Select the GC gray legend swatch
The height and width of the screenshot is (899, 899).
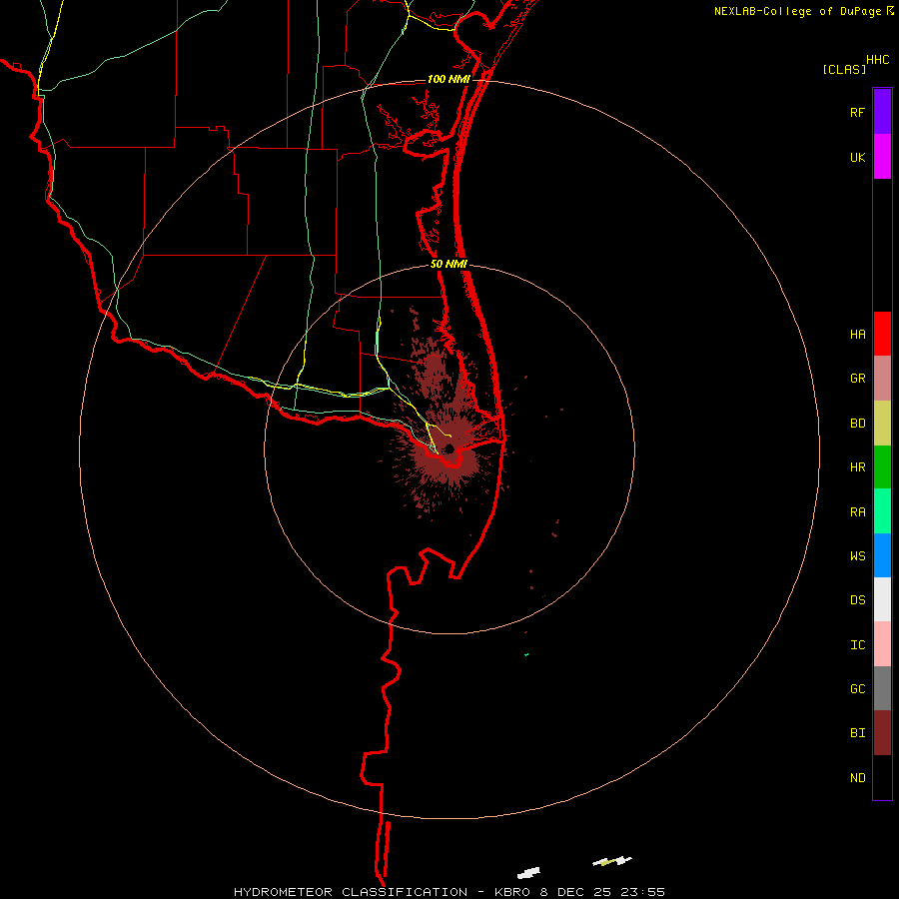tap(882, 688)
